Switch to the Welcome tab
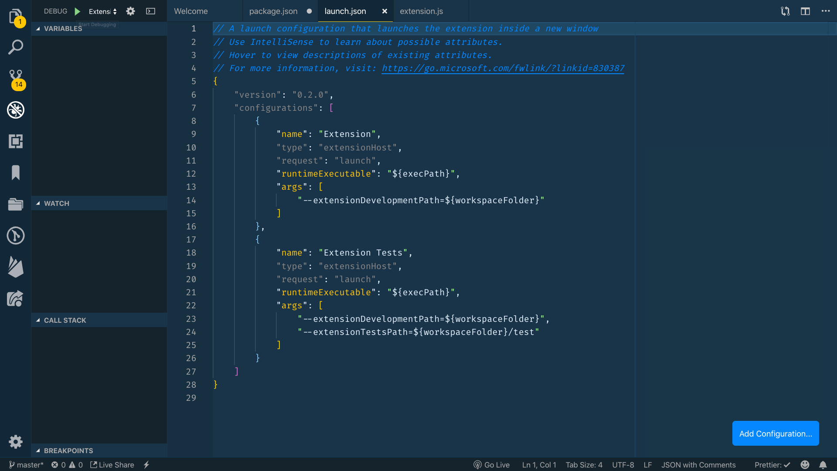This screenshot has height=471, width=837. click(191, 11)
